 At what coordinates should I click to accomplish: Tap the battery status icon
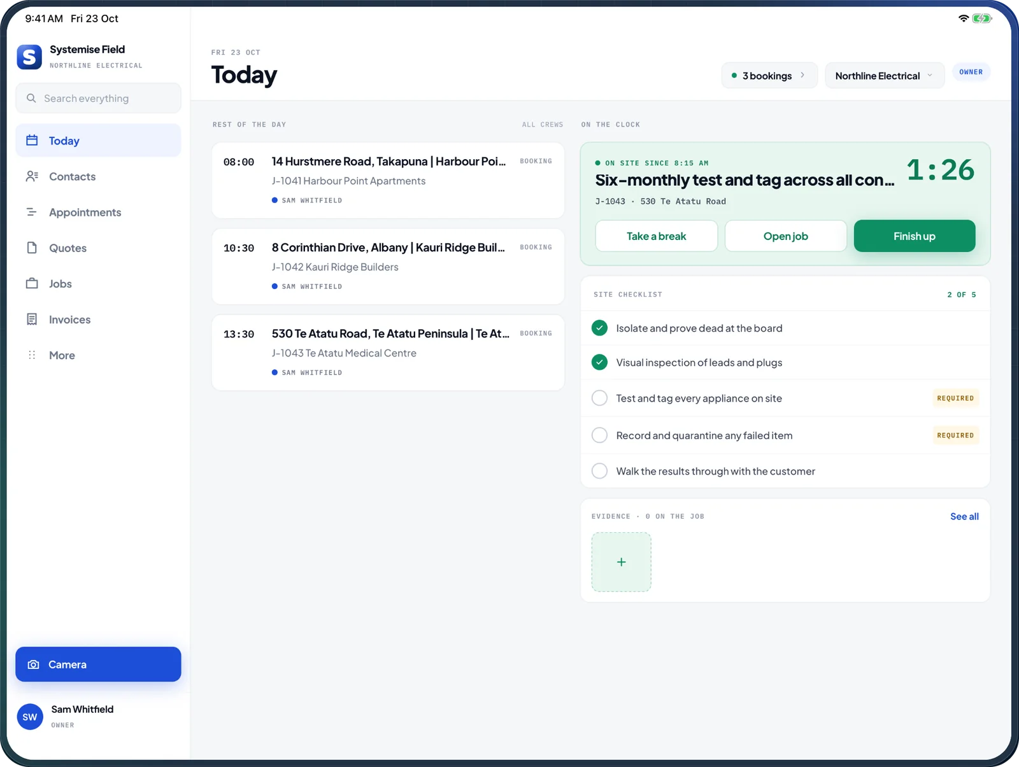tap(982, 18)
